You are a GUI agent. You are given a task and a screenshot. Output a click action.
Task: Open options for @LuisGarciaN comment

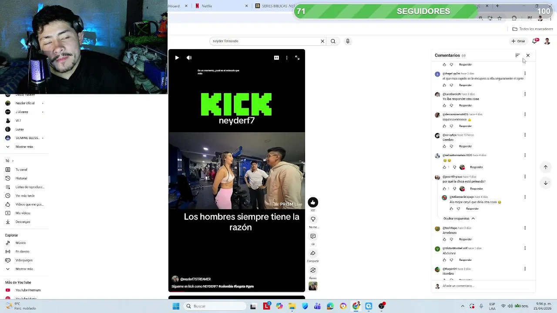pos(525,94)
